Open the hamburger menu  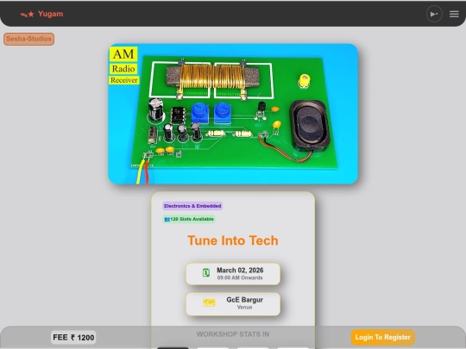(454, 14)
